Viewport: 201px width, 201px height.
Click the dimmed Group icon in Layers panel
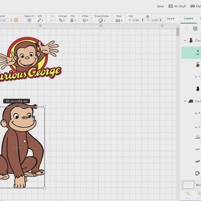click(186, 29)
